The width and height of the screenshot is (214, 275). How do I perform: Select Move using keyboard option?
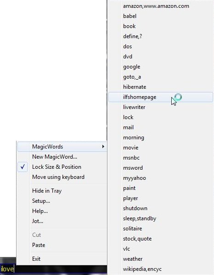point(62,177)
